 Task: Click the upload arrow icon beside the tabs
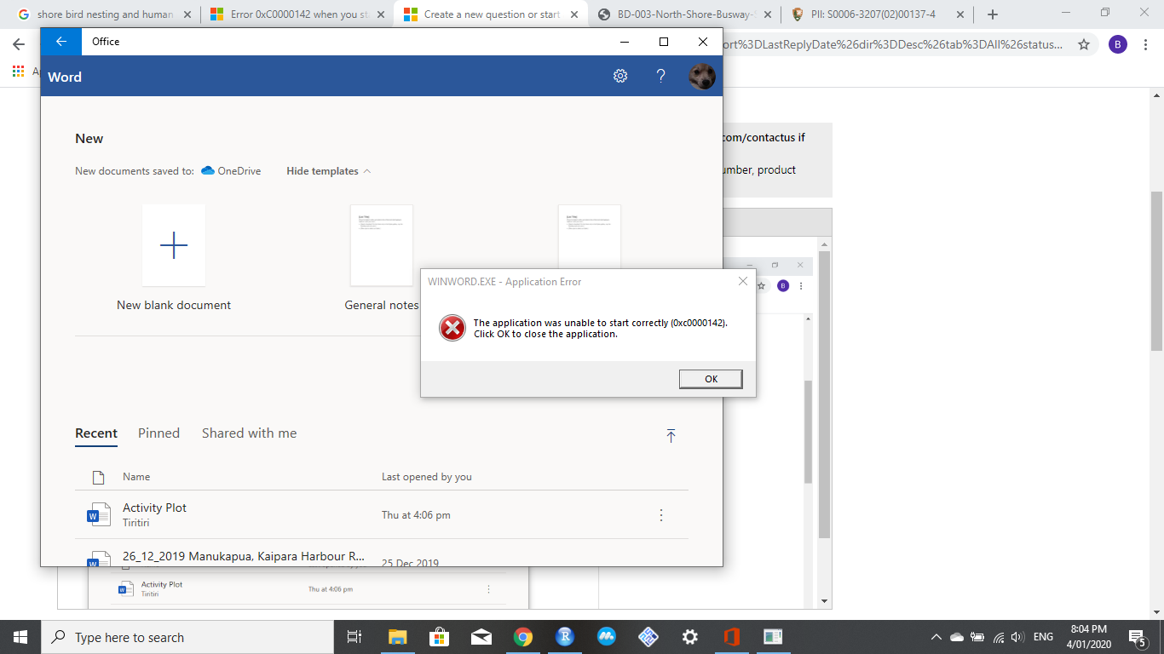click(671, 435)
